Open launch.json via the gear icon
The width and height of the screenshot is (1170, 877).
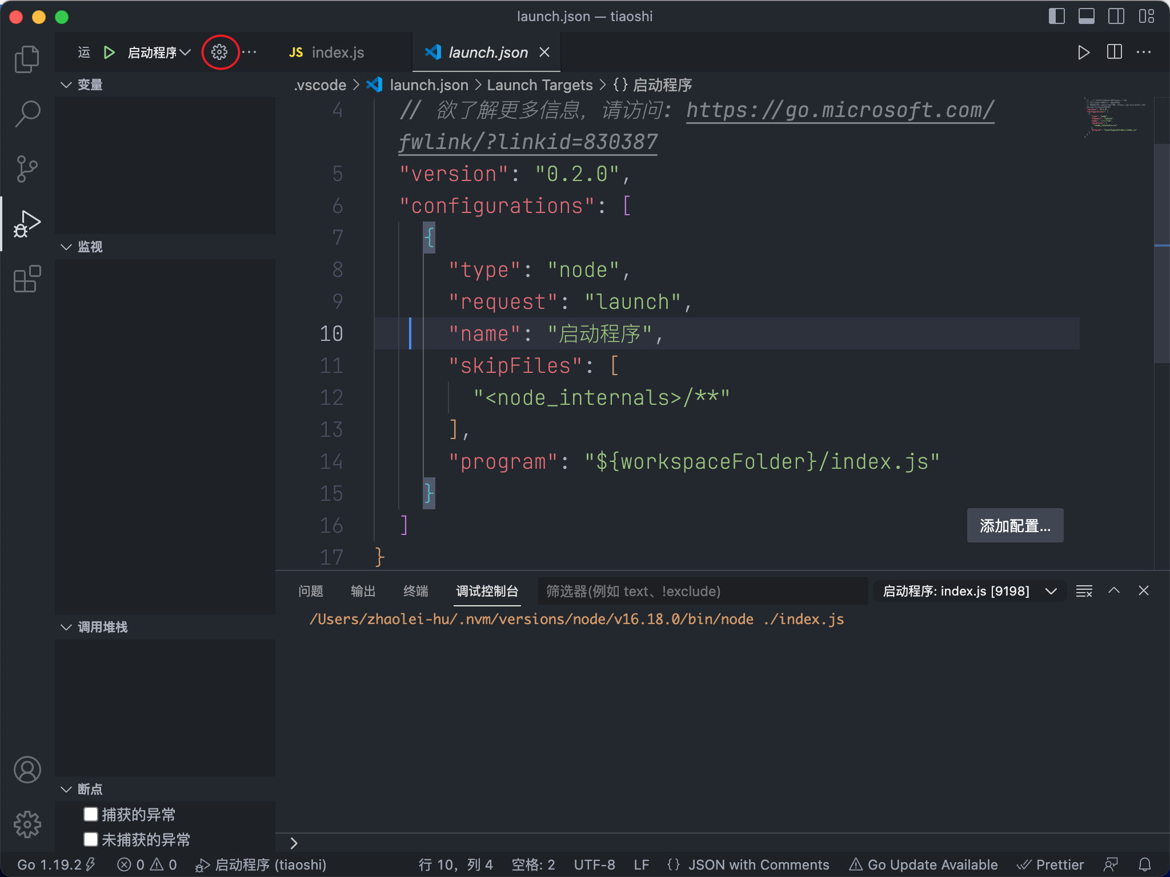tap(219, 53)
